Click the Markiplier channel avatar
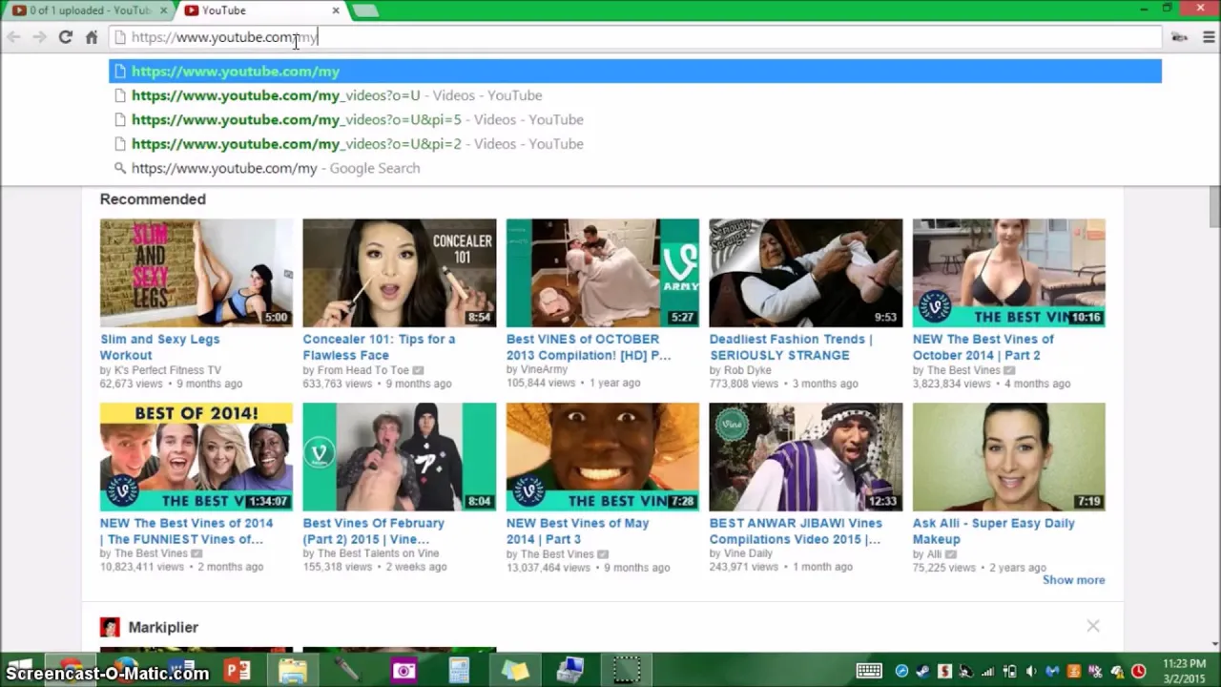The height and width of the screenshot is (687, 1221). click(x=110, y=627)
